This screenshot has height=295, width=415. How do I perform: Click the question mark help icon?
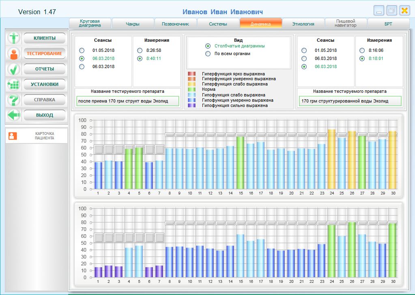point(14,100)
